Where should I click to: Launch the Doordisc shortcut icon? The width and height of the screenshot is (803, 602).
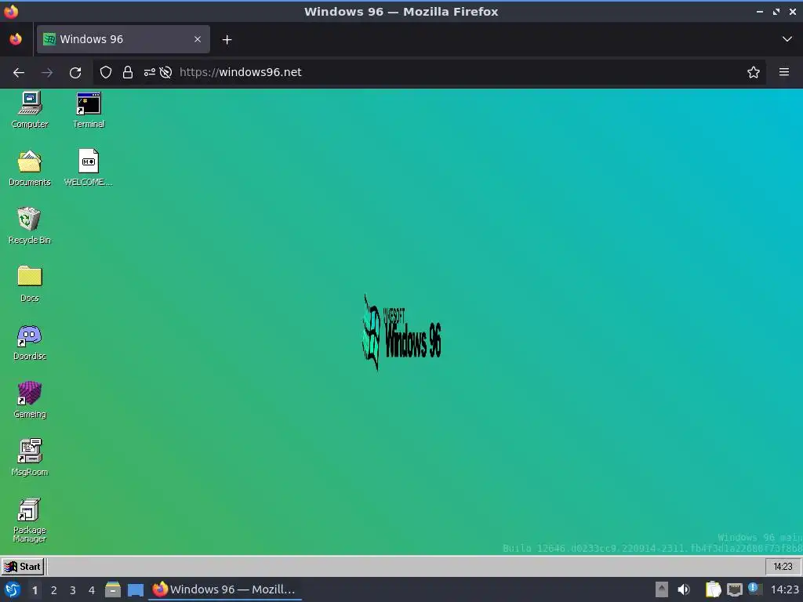pyautogui.click(x=30, y=342)
